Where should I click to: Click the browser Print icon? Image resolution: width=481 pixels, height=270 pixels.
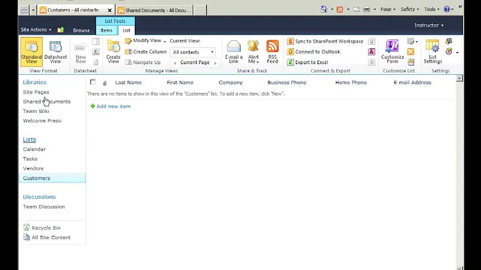click(367, 9)
